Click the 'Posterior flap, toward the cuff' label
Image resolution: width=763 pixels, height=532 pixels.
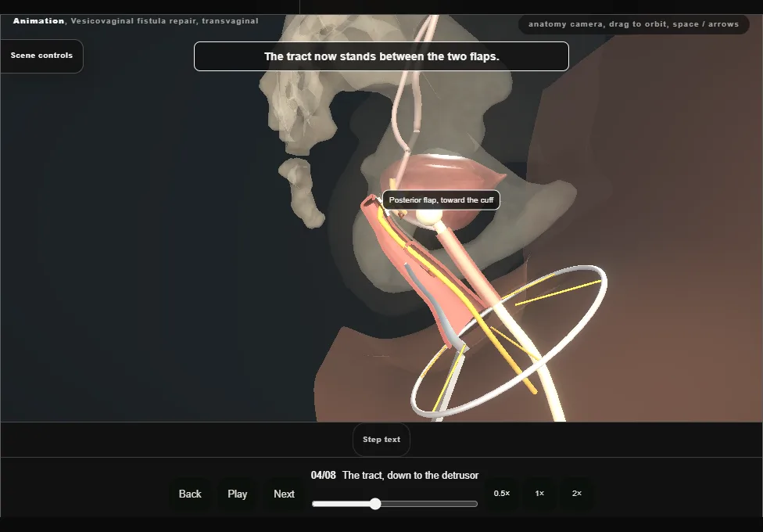click(x=442, y=200)
